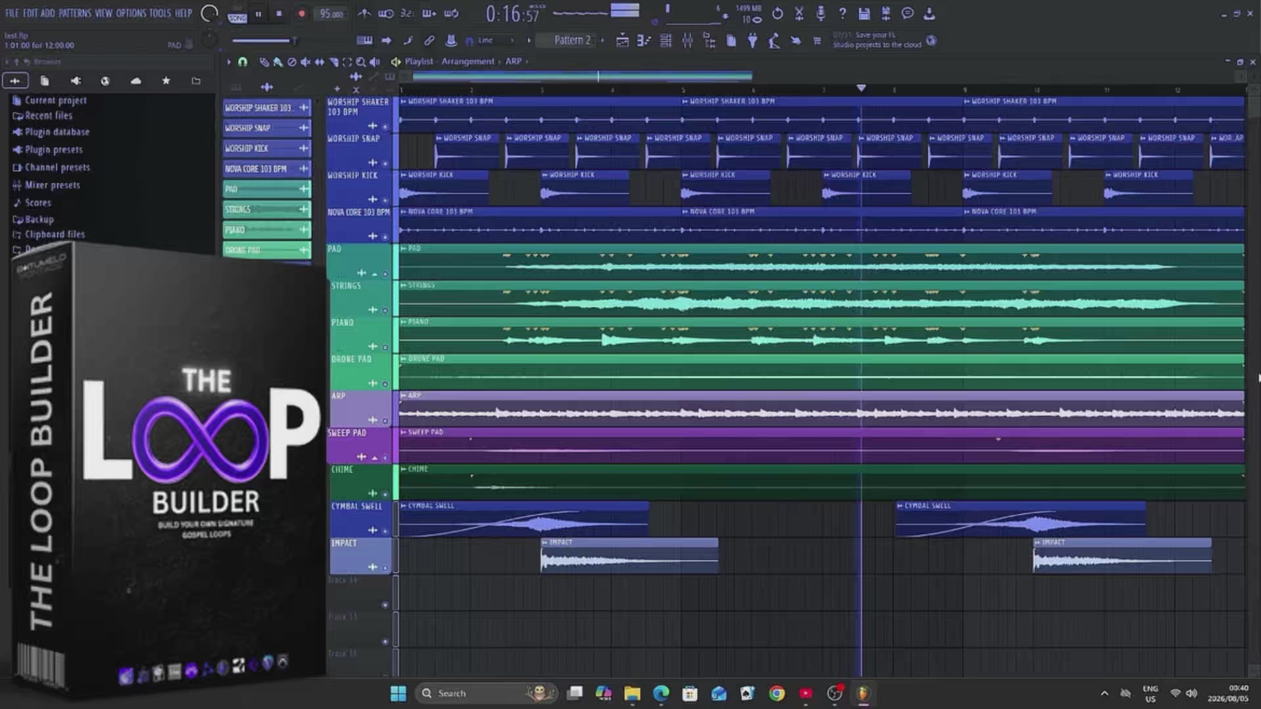This screenshot has width=1261, height=709.
Task: Select the Playback speaker tool in playlist
Action: click(x=374, y=62)
